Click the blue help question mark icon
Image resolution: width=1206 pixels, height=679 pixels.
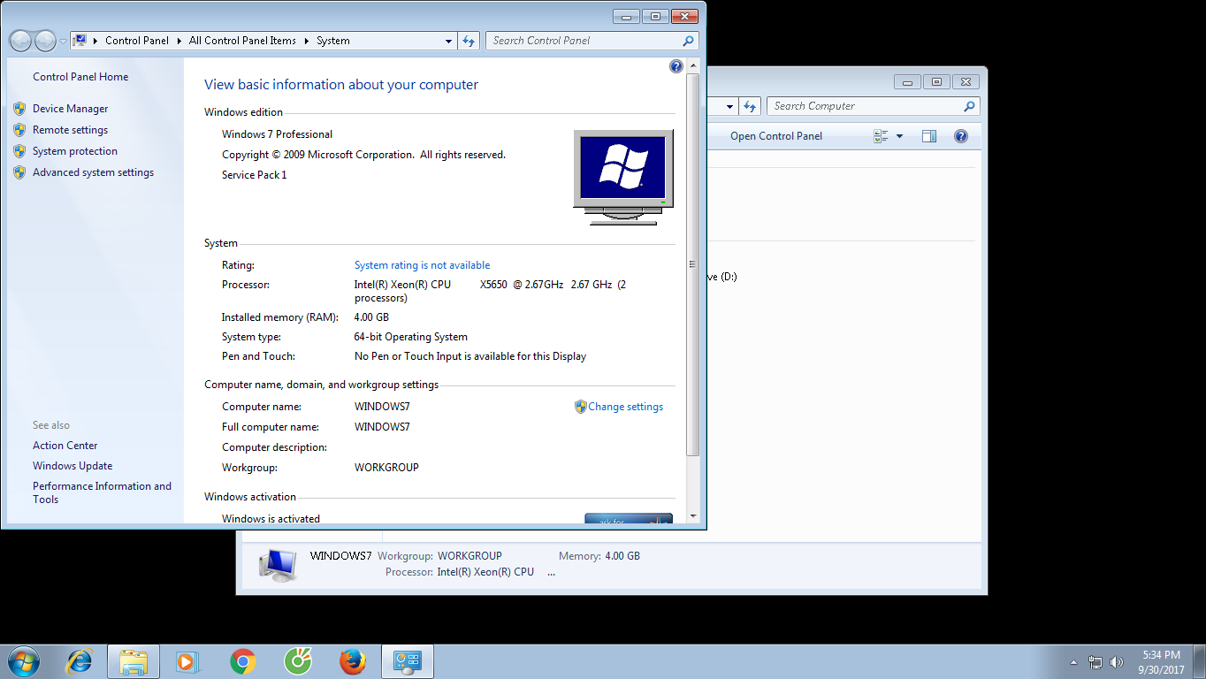coord(676,66)
